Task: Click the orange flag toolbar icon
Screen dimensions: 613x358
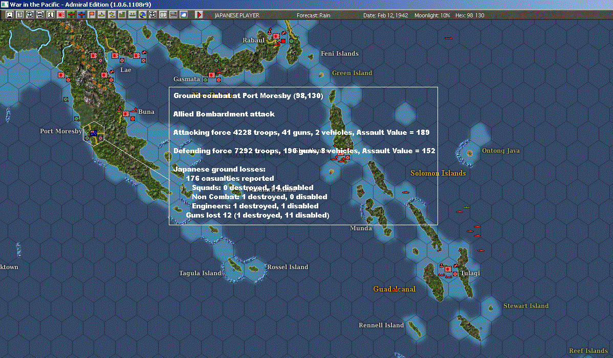Action: [x=92, y=15]
